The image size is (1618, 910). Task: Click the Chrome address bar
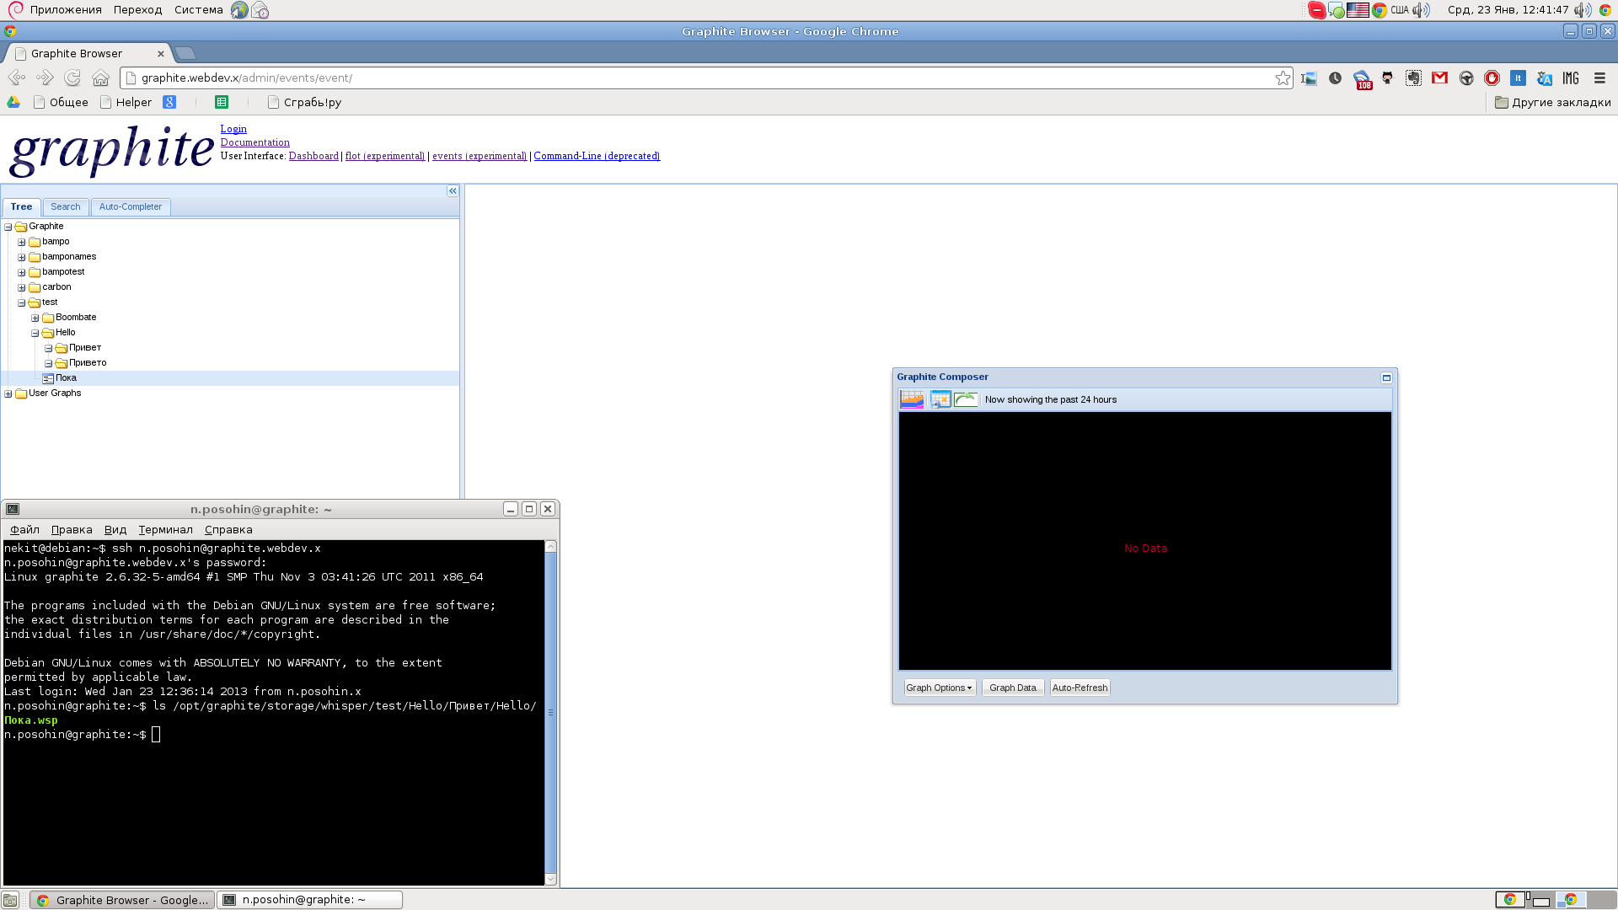[706, 78]
